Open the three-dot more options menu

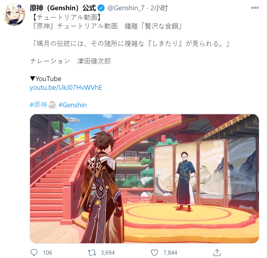point(255,8)
